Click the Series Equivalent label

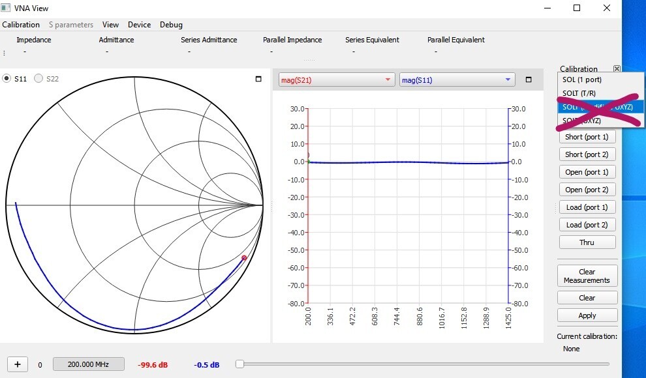click(x=372, y=40)
